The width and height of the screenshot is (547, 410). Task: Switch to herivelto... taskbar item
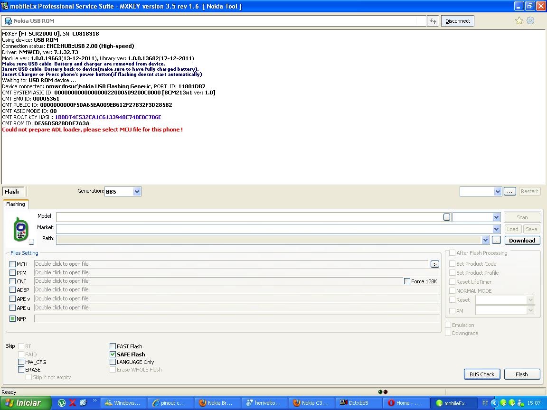pos(264,403)
